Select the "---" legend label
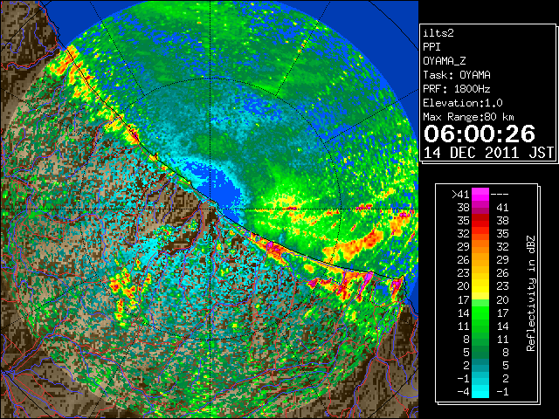Screen dimensions: 559x419 click(500, 194)
